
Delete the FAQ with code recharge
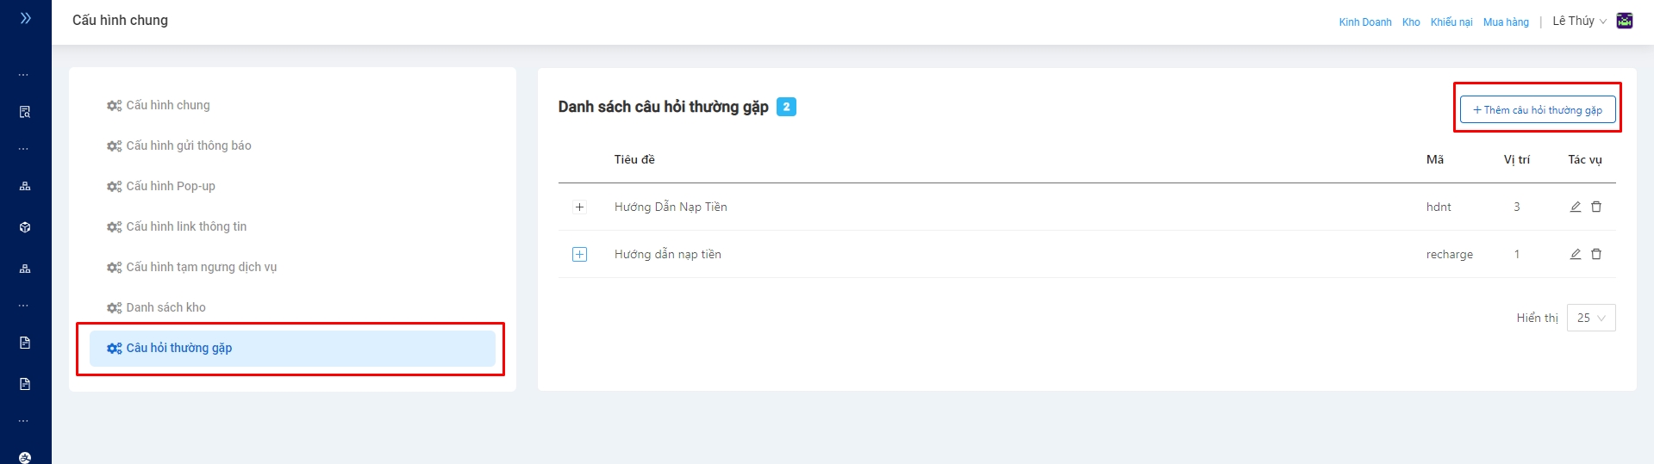pos(1596,254)
